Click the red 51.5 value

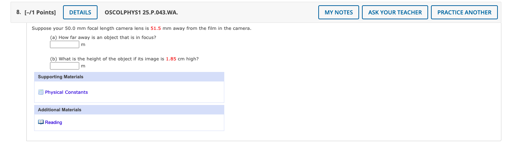(x=156, y=28)
